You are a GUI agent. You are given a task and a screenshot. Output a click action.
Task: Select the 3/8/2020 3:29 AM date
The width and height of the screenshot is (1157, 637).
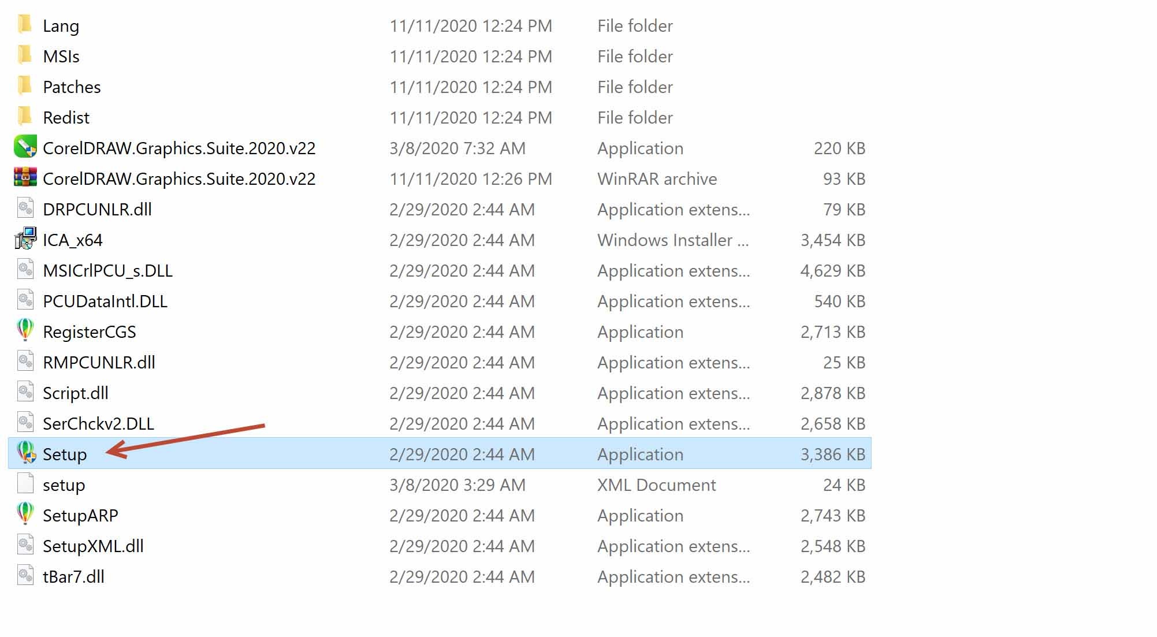(x=457, y=485)
